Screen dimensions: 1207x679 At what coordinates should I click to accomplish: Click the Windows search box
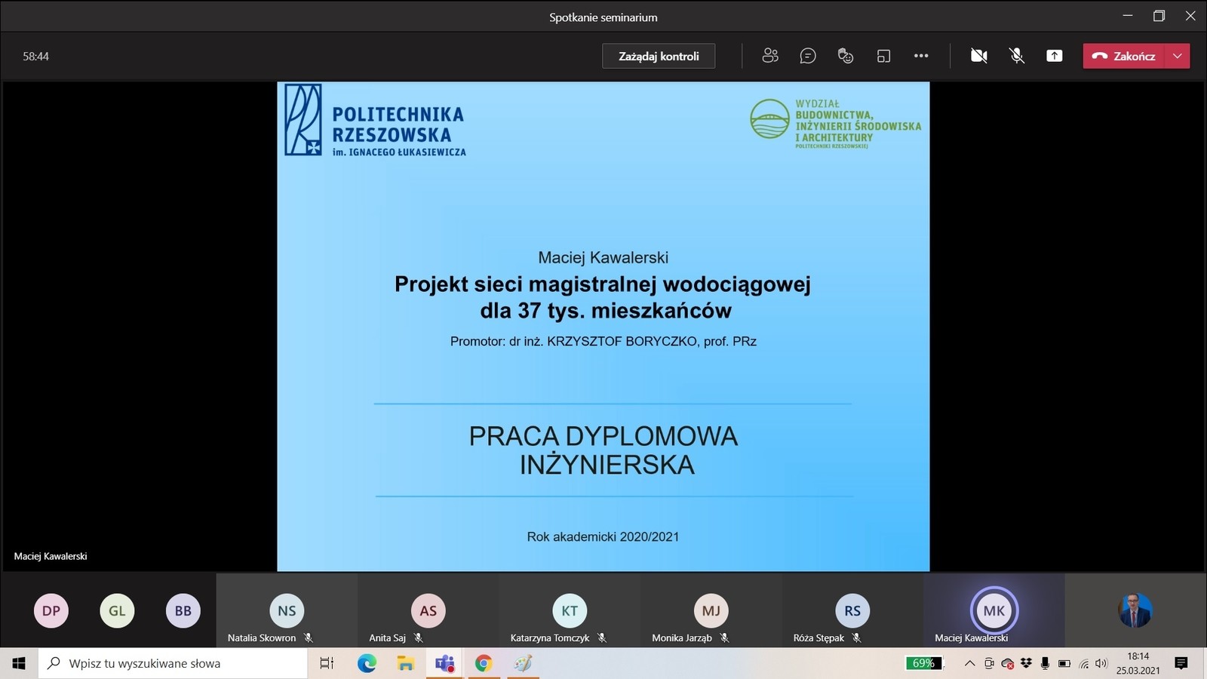click(x=174, y=663)
